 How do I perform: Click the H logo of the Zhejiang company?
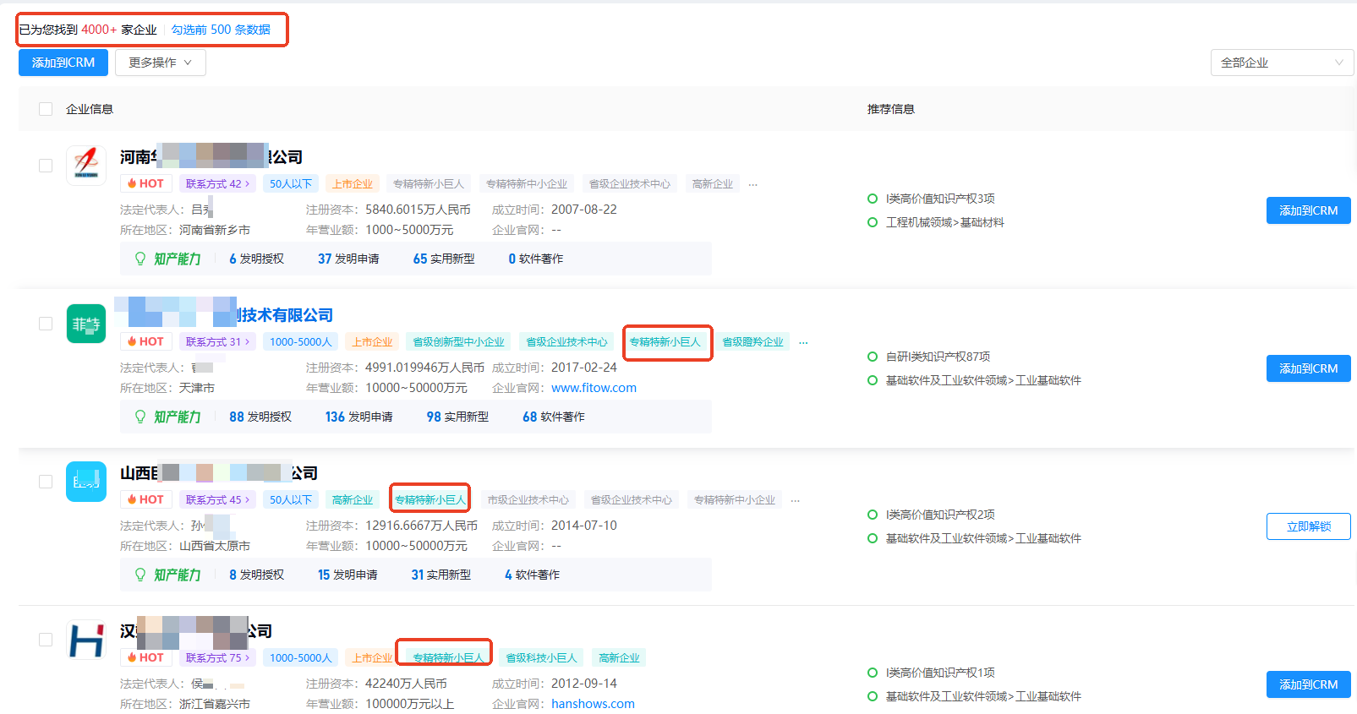coord(86,640)
